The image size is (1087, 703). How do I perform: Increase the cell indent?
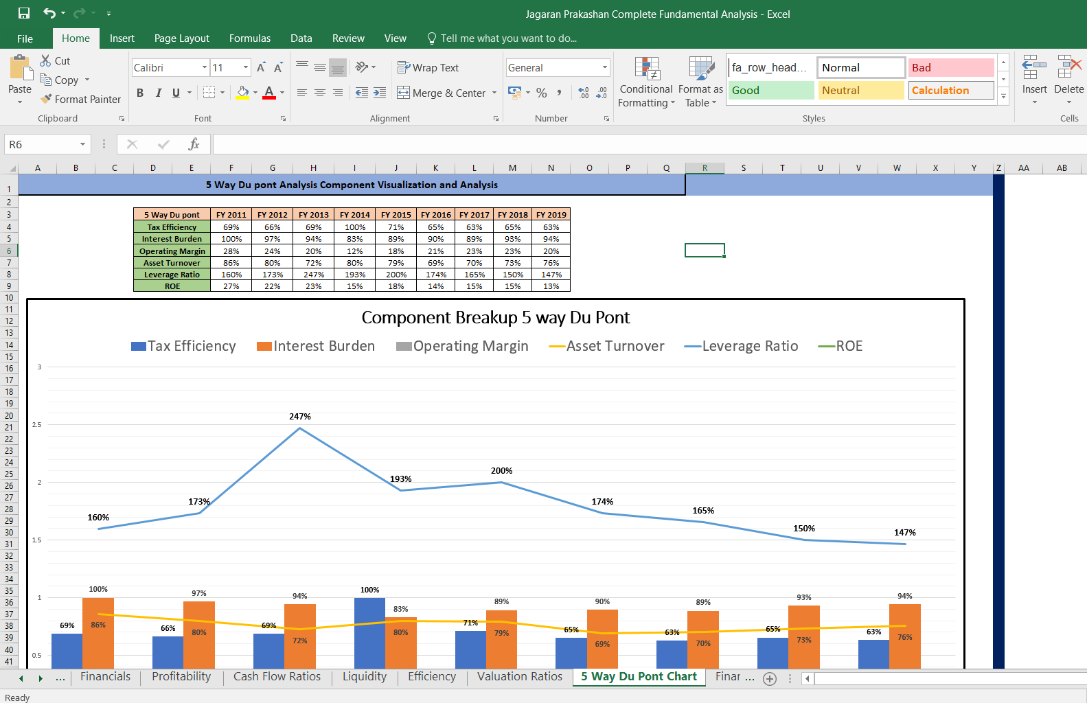pyautogui.click(x=380, y=93)
